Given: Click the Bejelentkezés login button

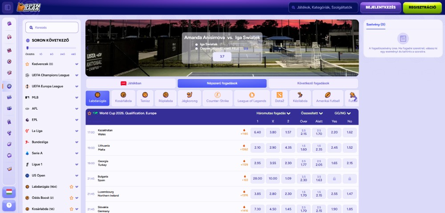Looking at the screenshot, I should click(380, 8).
